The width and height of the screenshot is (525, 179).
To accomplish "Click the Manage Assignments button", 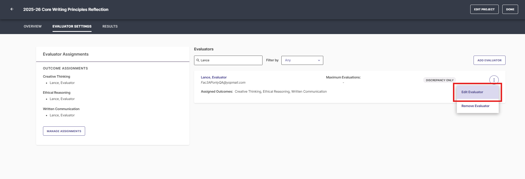I will pyautogui.click(x=64, y=131).
